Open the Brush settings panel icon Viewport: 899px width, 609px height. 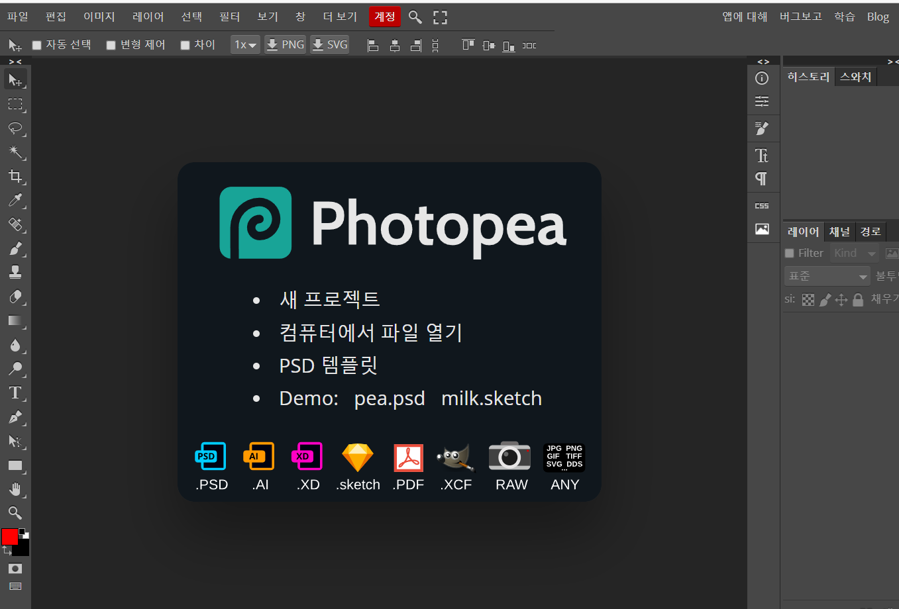(762, 128)
